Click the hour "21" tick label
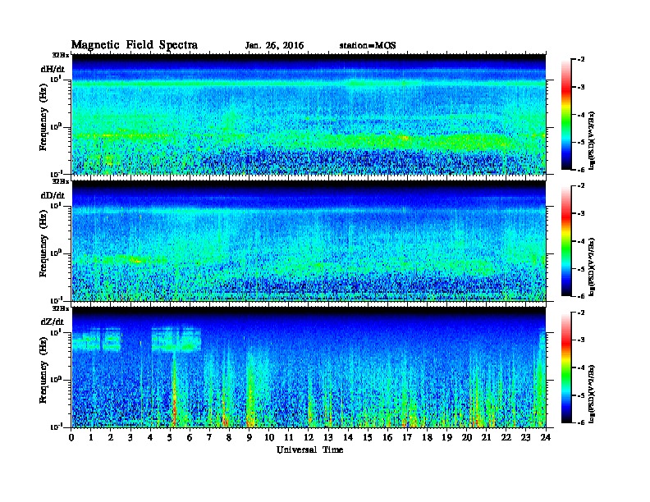The height and width of the screenshot is (502, 650). point(487,437)
